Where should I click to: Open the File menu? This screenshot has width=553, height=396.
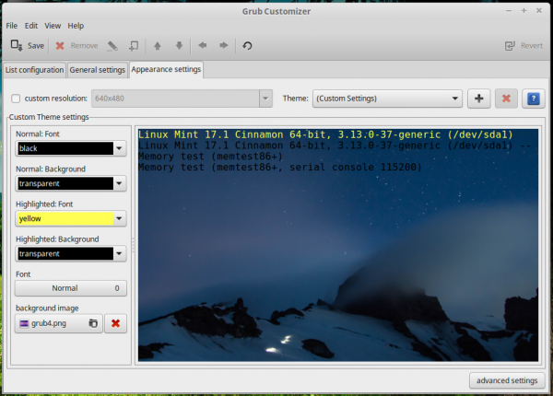click(11, 26)
